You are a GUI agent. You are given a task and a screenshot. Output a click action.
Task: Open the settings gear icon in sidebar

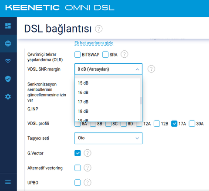[8, 96]
